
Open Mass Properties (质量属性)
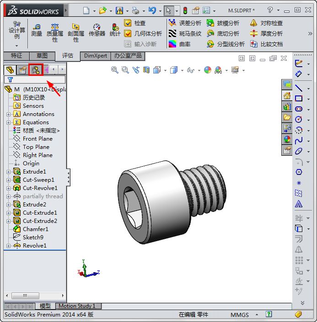55,33
